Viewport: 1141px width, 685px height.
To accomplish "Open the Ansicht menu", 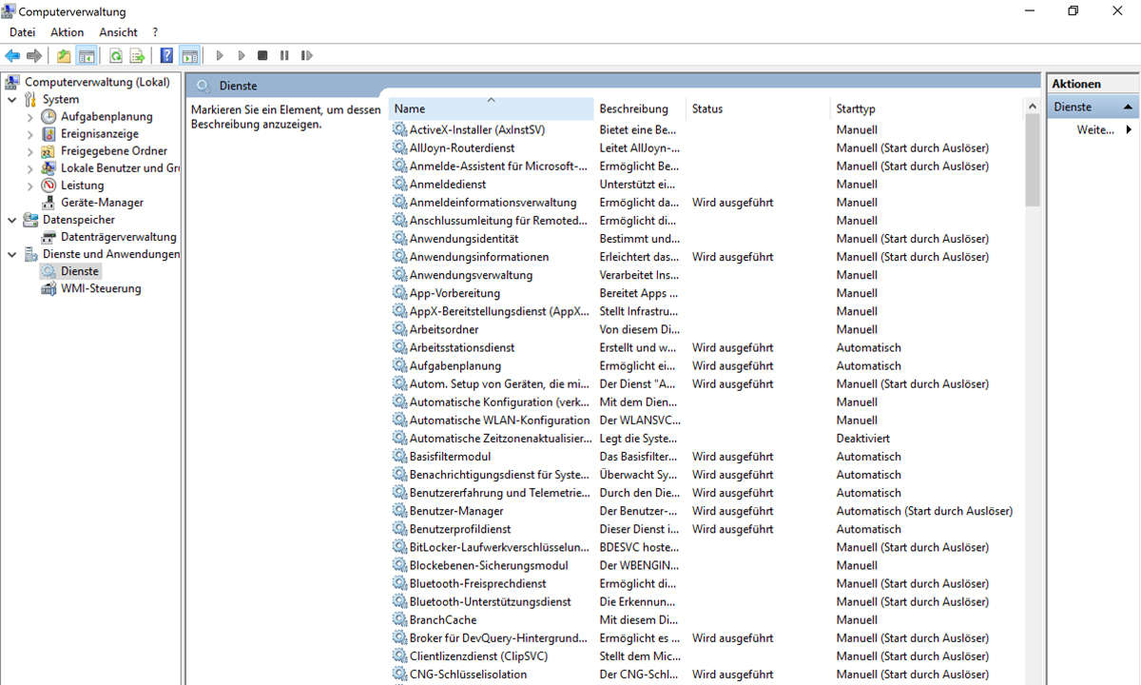I will (x=119, y=32).
